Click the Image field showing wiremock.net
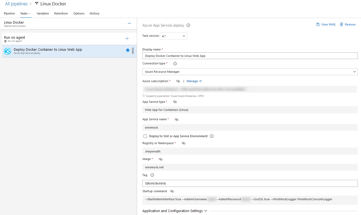361x215 pixels. click(250, 167)
